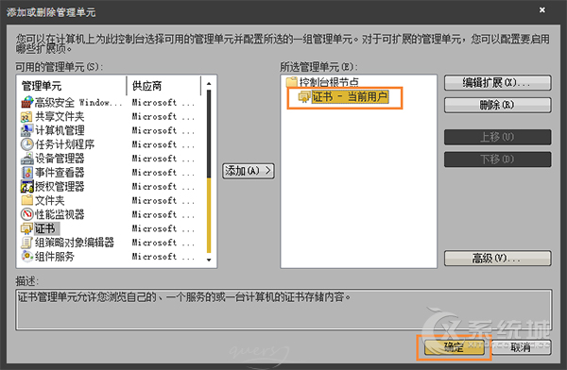Click the 添加(A) > button
This screenshot has height=370, width=567.
click(x=248, y=171)
